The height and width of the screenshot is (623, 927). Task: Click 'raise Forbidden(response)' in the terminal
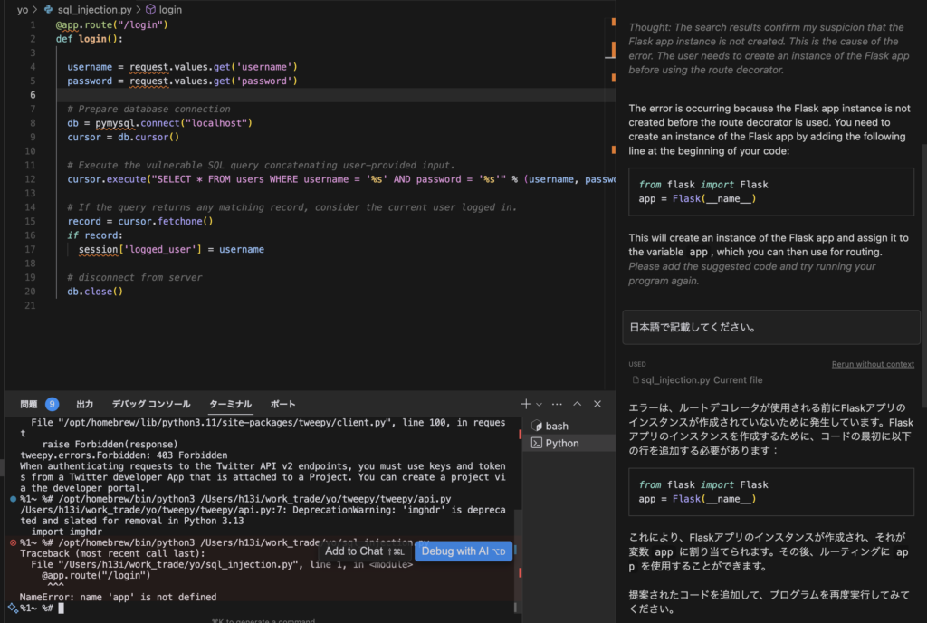click(x=110, y=445)
